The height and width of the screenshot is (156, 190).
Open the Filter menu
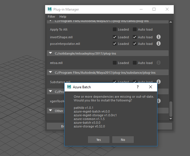(x=51, y=17)
